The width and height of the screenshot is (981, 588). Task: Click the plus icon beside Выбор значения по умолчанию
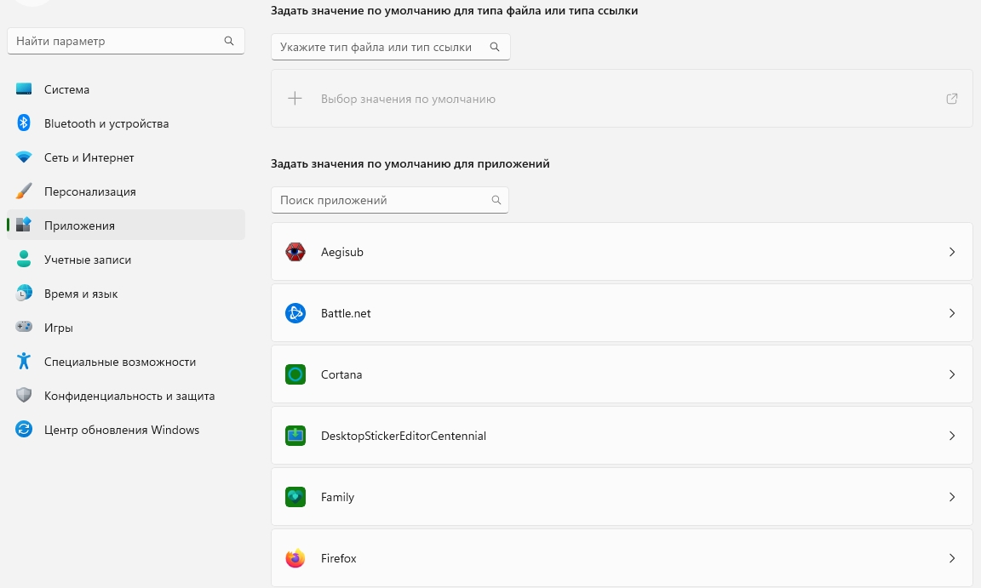tap(295, 98)
